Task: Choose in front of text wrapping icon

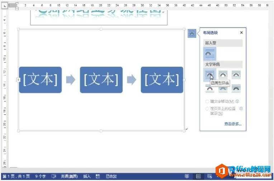Action: pyautogui.click(x=236, y=89)
